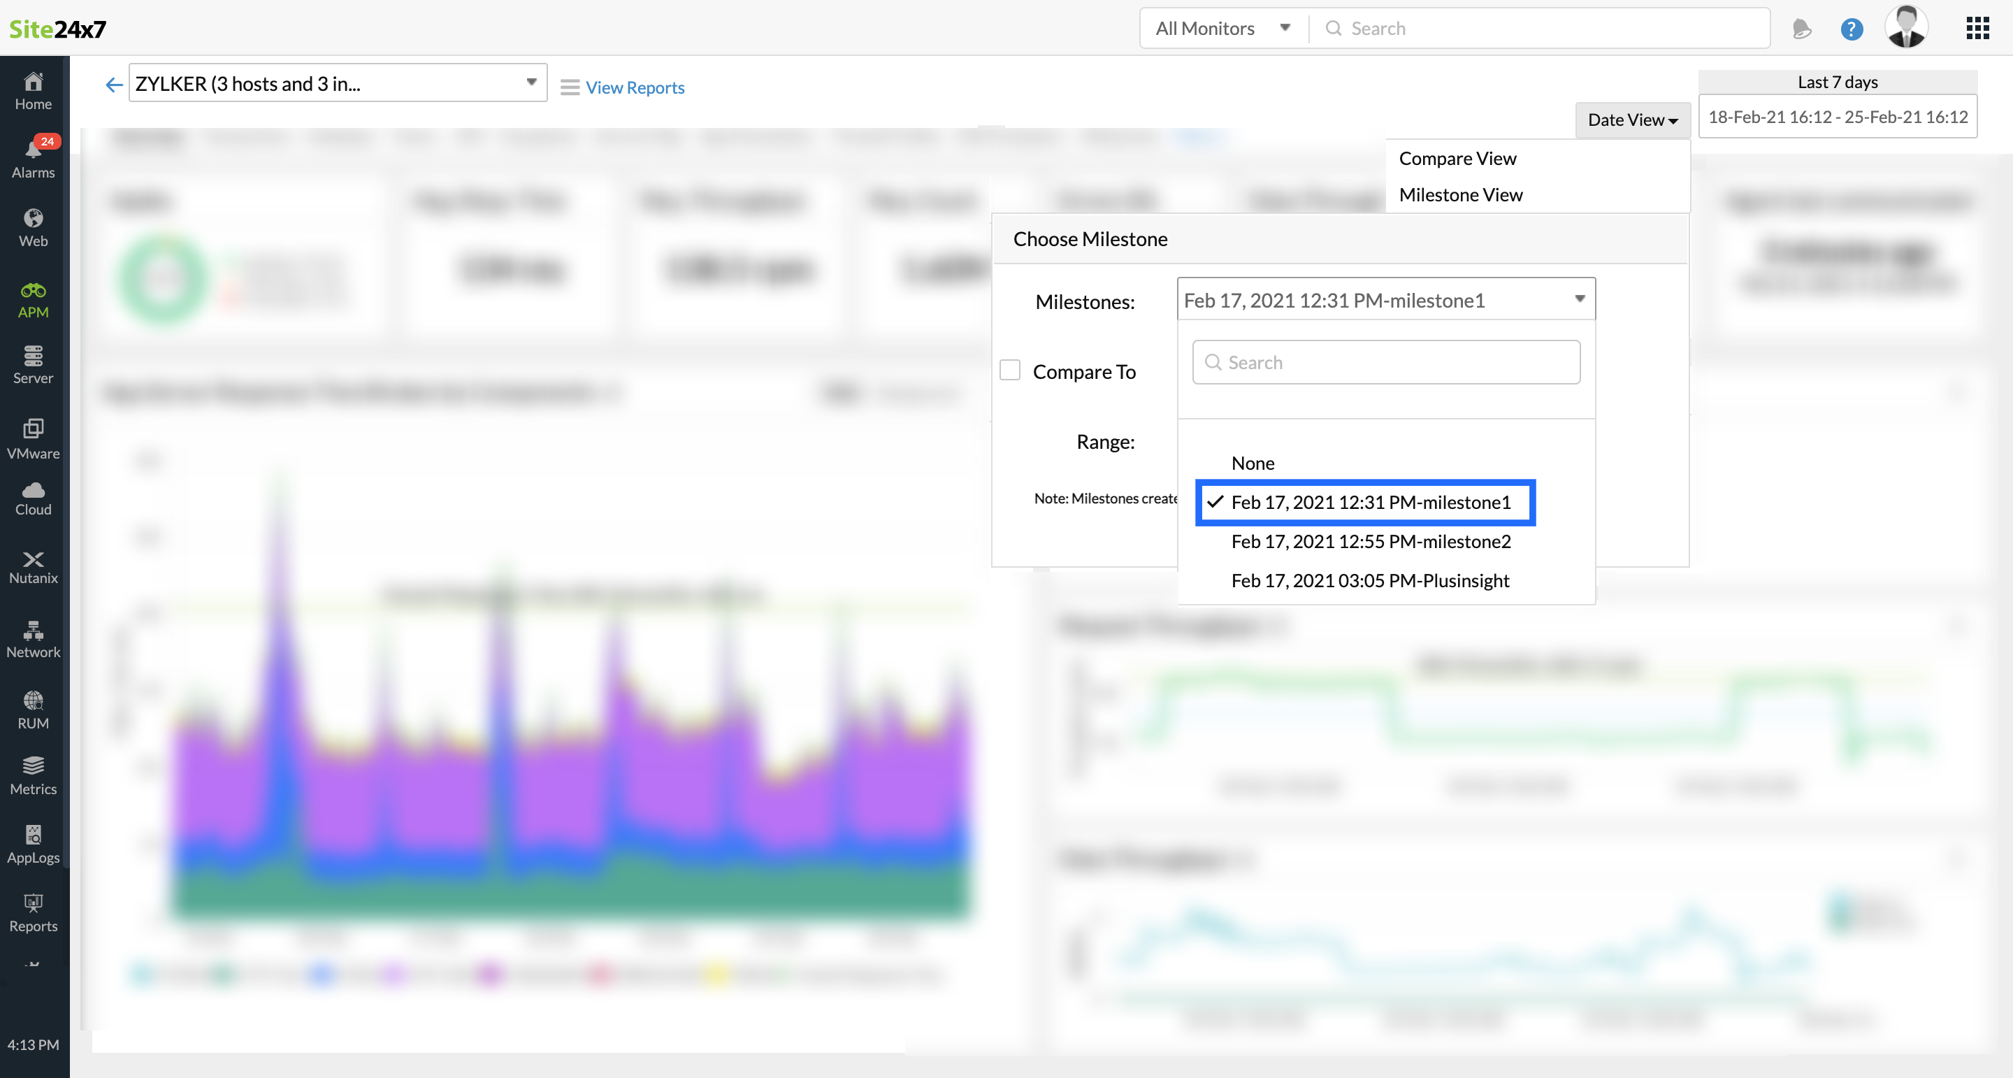
Task: Choose Compare View from the menu
Action: [x=1457, y=159]
